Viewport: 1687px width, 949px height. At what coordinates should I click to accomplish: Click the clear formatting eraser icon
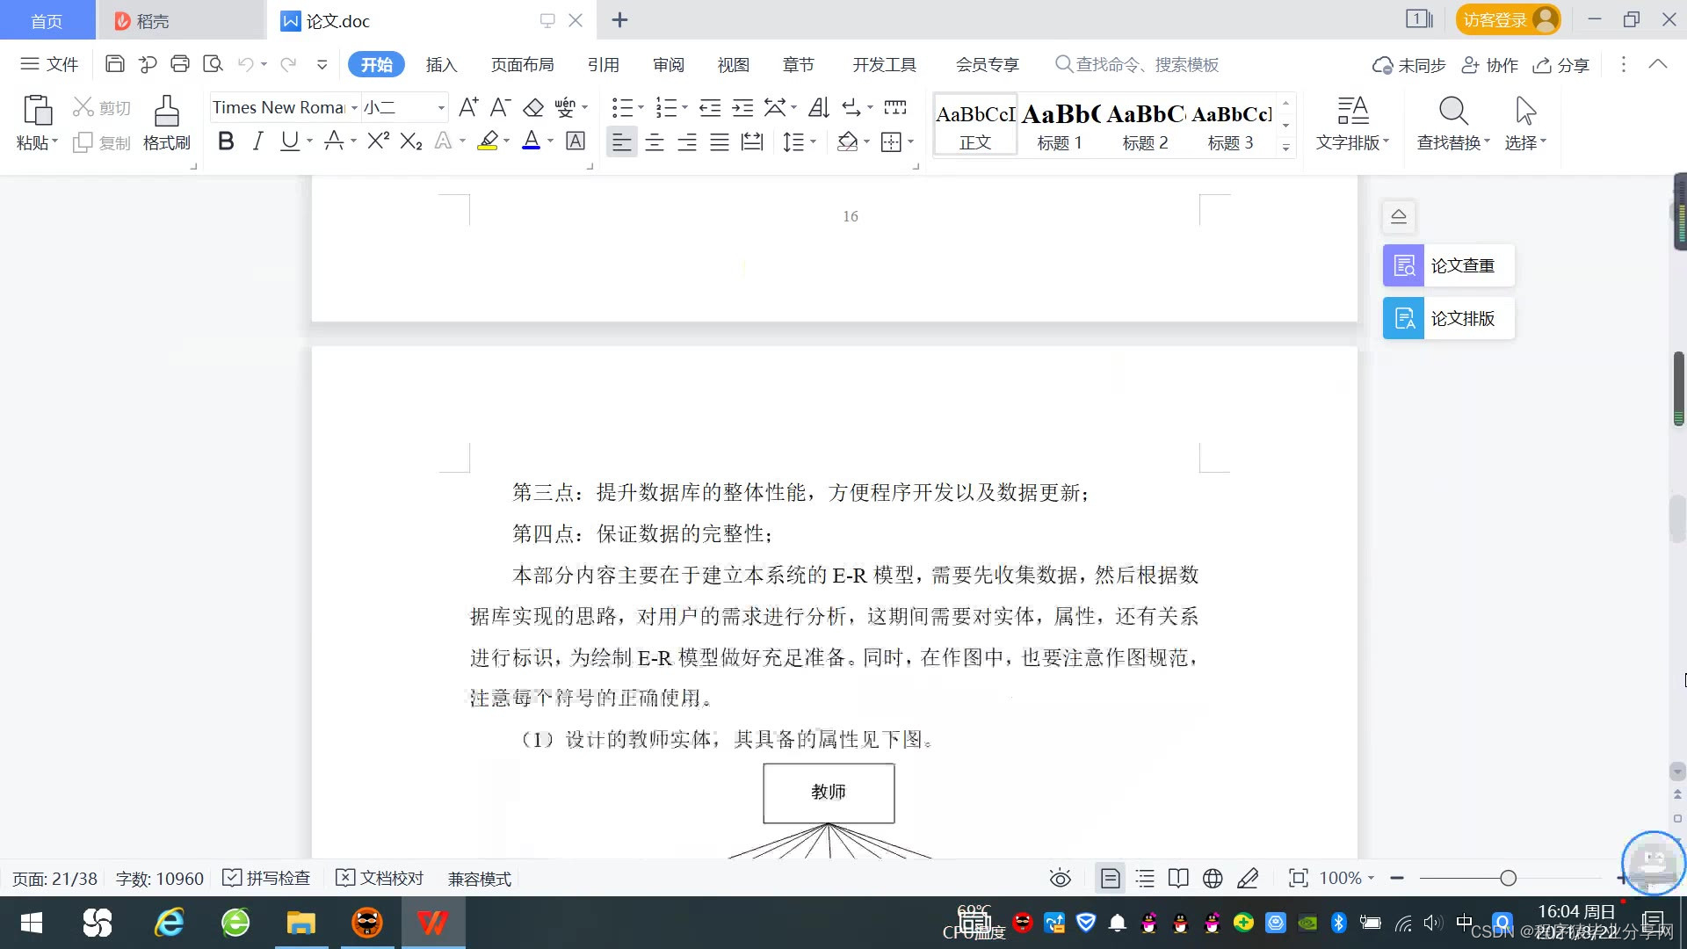(x=533, y=107)
